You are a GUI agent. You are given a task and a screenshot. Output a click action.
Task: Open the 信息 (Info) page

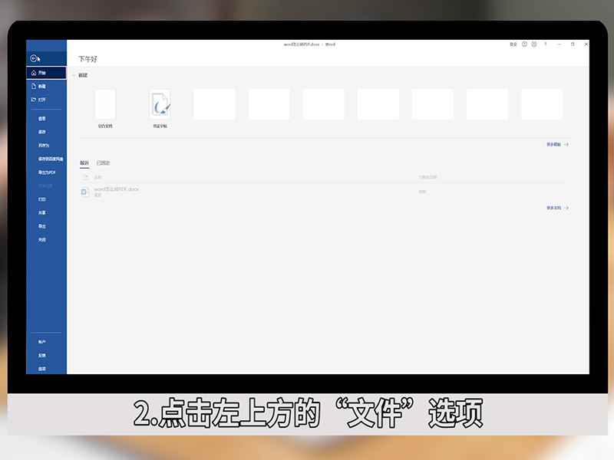pyautogui.click(x=45, y=118)
